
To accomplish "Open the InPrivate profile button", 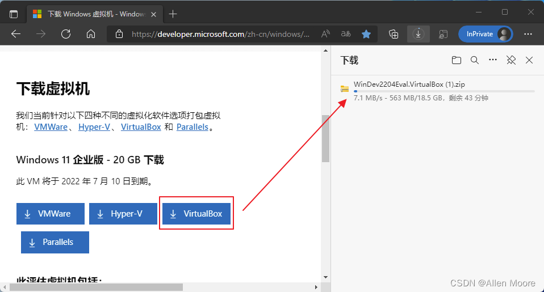I will (x=486, y=34).
